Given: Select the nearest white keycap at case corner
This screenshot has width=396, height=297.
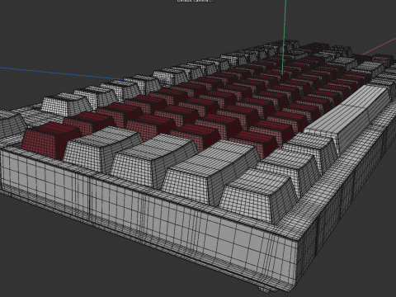Looking at the screenshot, I should pyautogui.click(x=257, y=195).
